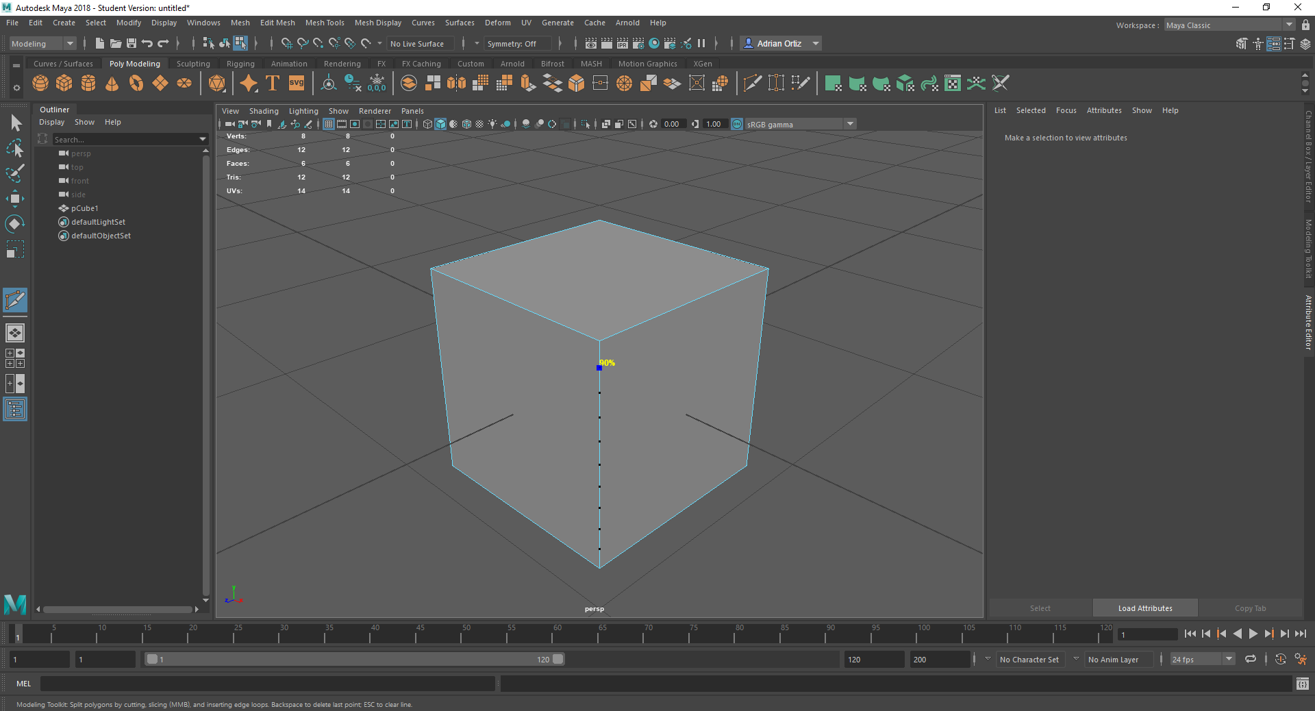Expand the Outliner search filter dropdown
Screen dimensions: 1315x711
click(x=203, y=139)
